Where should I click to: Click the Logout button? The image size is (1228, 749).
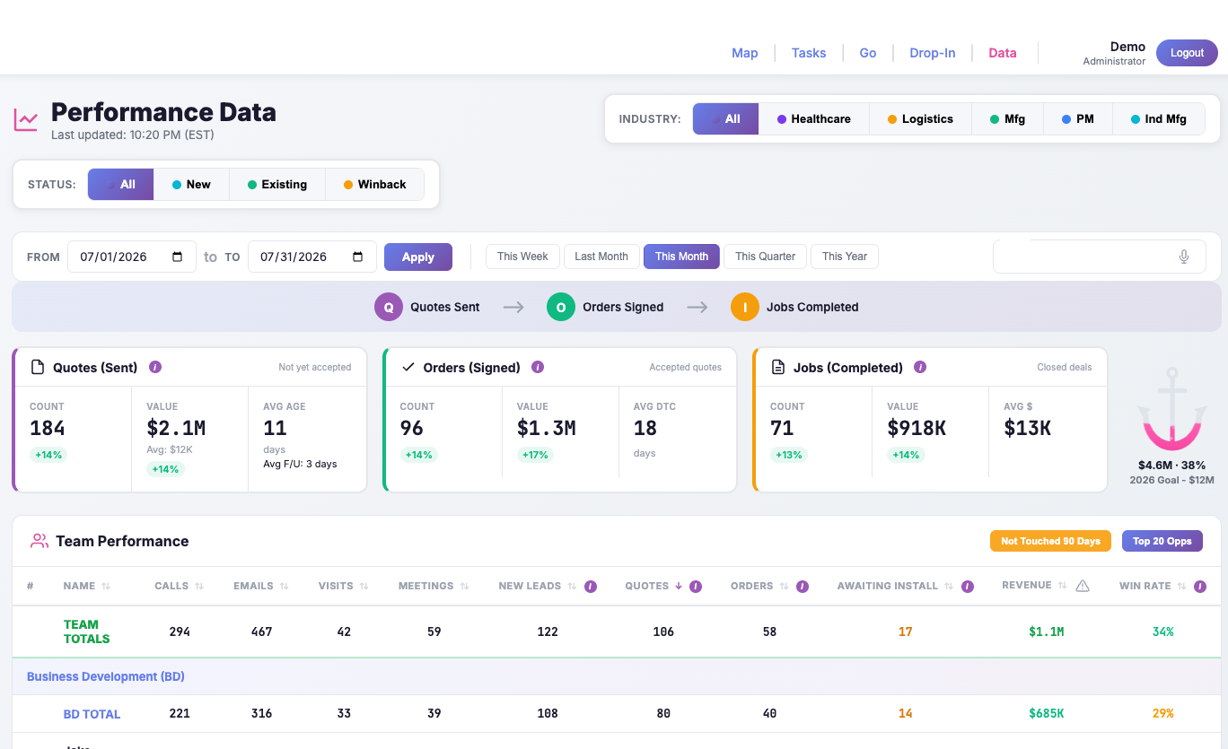click(1187, 53)
